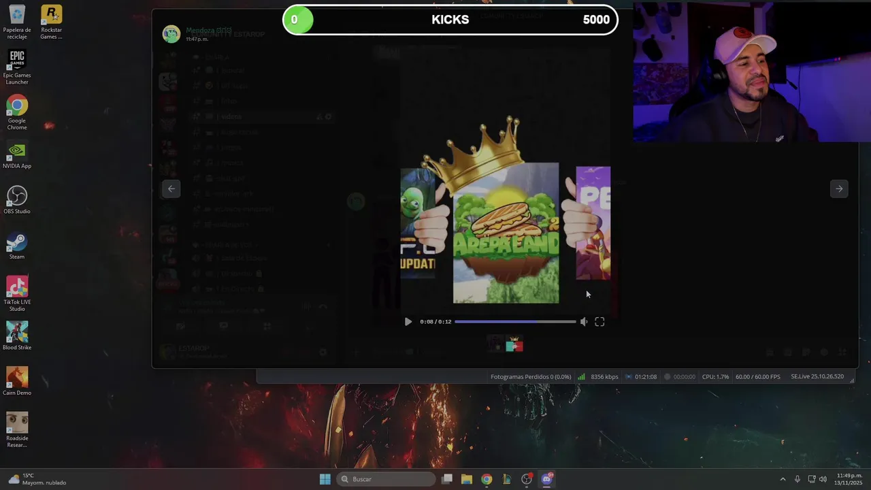Open the clock and date flyout
871x490 pixels.
click(x=849, y=479)
